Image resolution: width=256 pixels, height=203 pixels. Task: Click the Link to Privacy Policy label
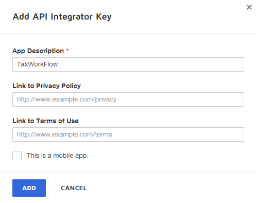pos(46,86)
